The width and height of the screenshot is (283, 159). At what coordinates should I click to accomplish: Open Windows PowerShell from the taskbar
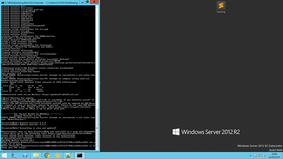[25, 155]
